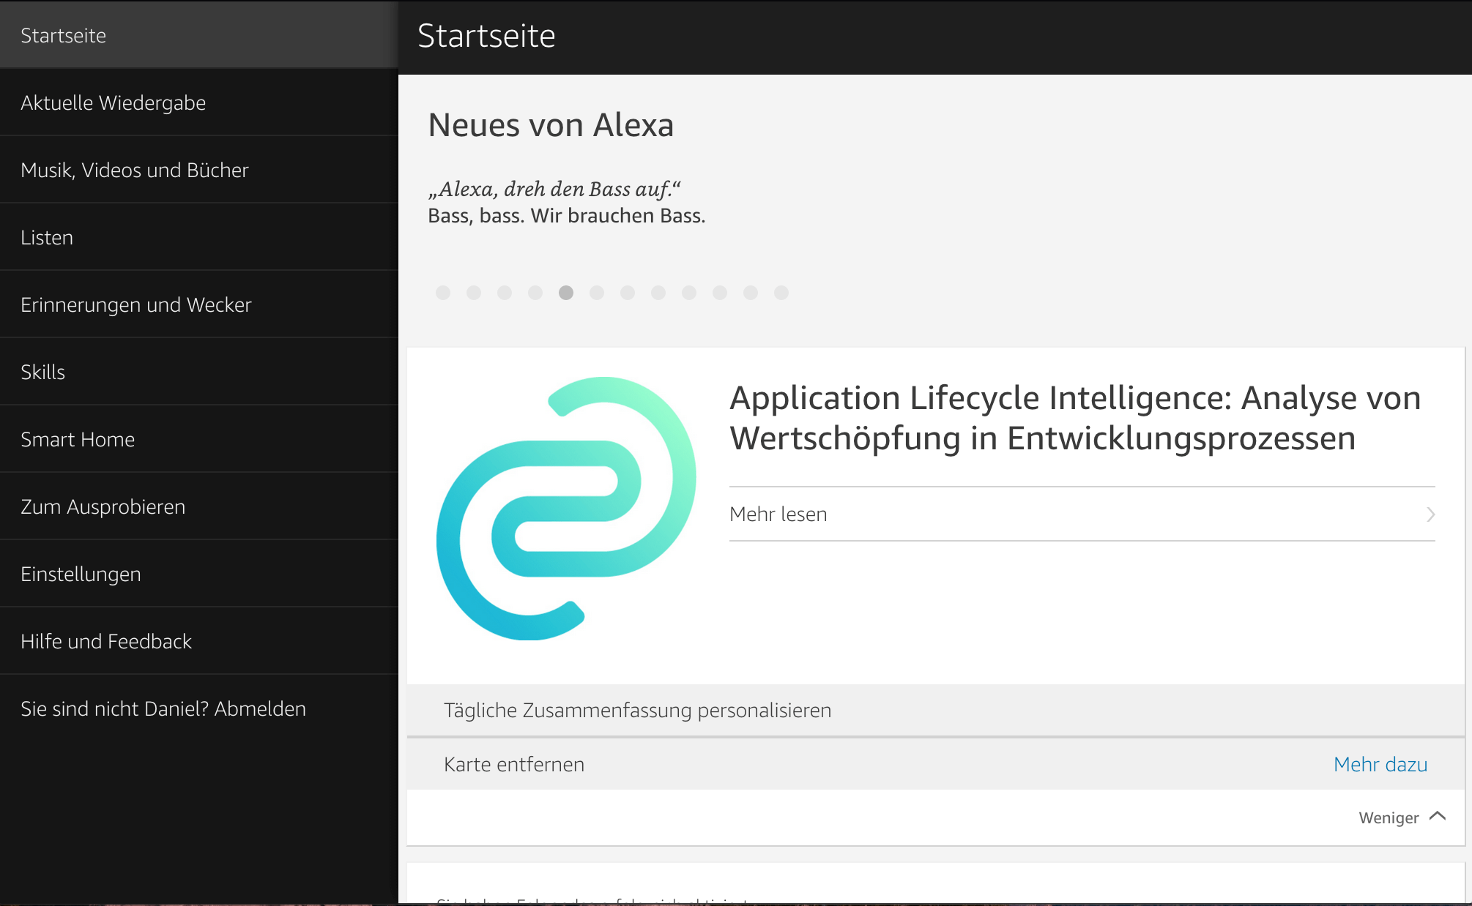1472x906 pixels.
Task: Open Erinnerungen und Wecker
Action: [136, 304]
